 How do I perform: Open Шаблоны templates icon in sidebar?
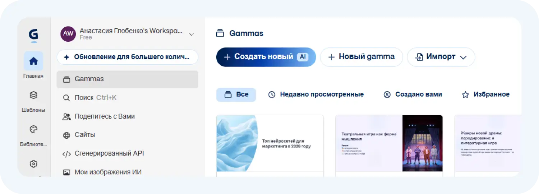pyautogui.click(x=33, y=95)
